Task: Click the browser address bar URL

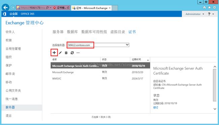Action: click(33, 8)
